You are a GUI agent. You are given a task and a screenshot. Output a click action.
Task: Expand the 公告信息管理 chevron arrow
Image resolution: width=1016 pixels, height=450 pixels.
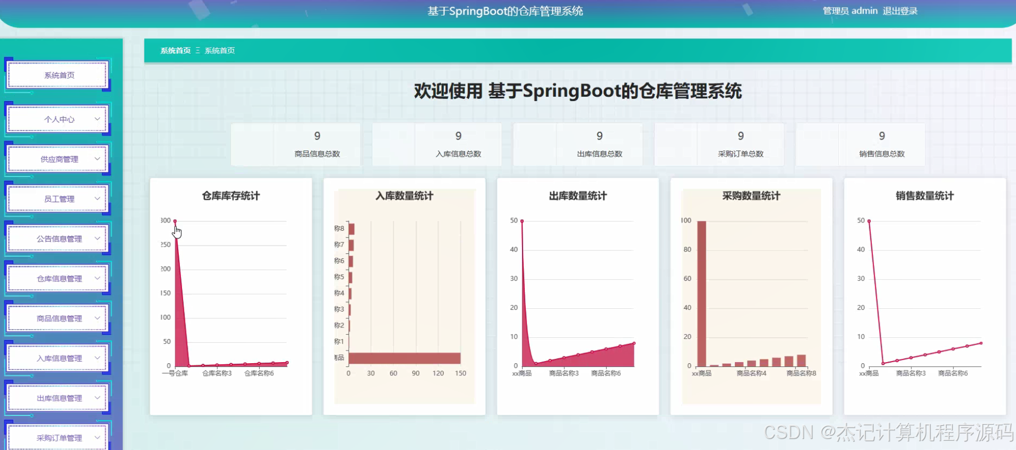tap(97, 238)
